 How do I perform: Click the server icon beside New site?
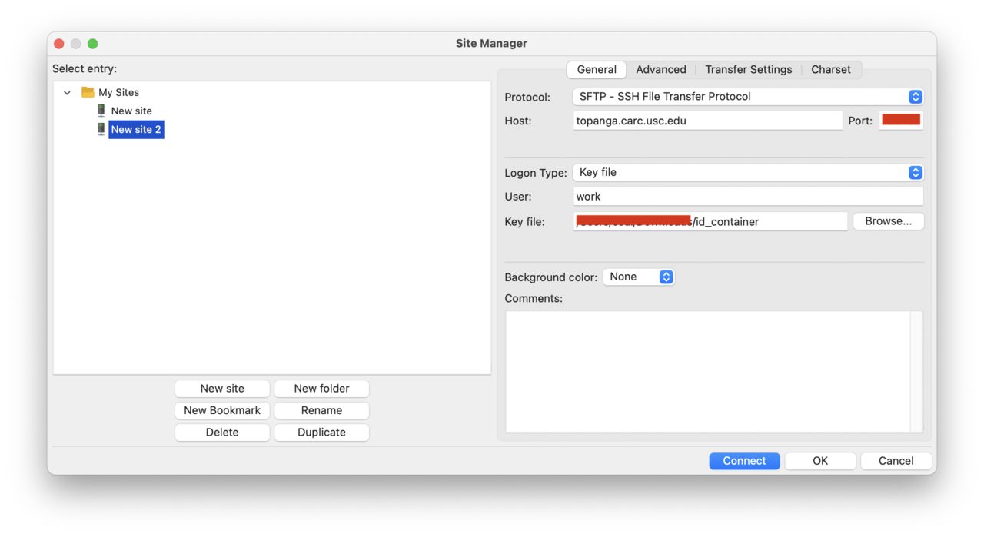coord(101,111)
